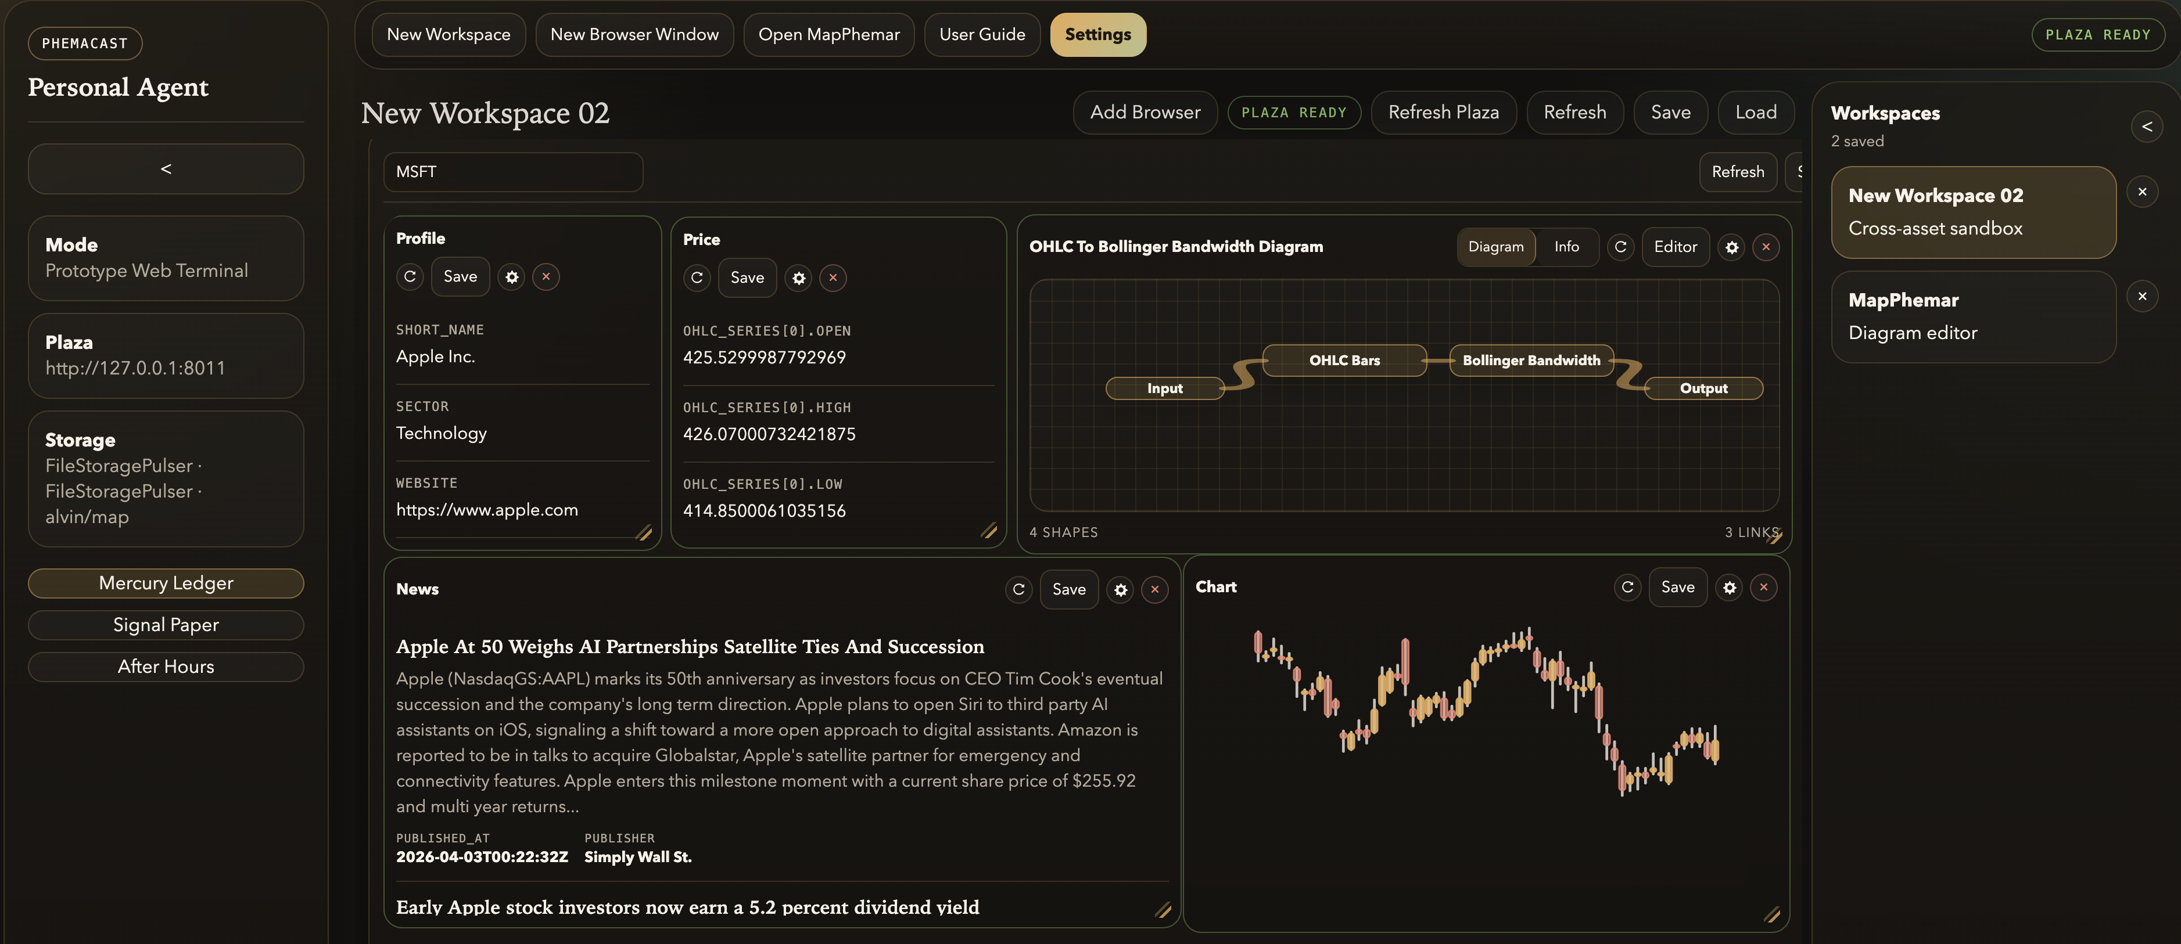This screenshot has height=944, width=2181.
Task: Open the User Guide menu item
Action: coord(981,35)
